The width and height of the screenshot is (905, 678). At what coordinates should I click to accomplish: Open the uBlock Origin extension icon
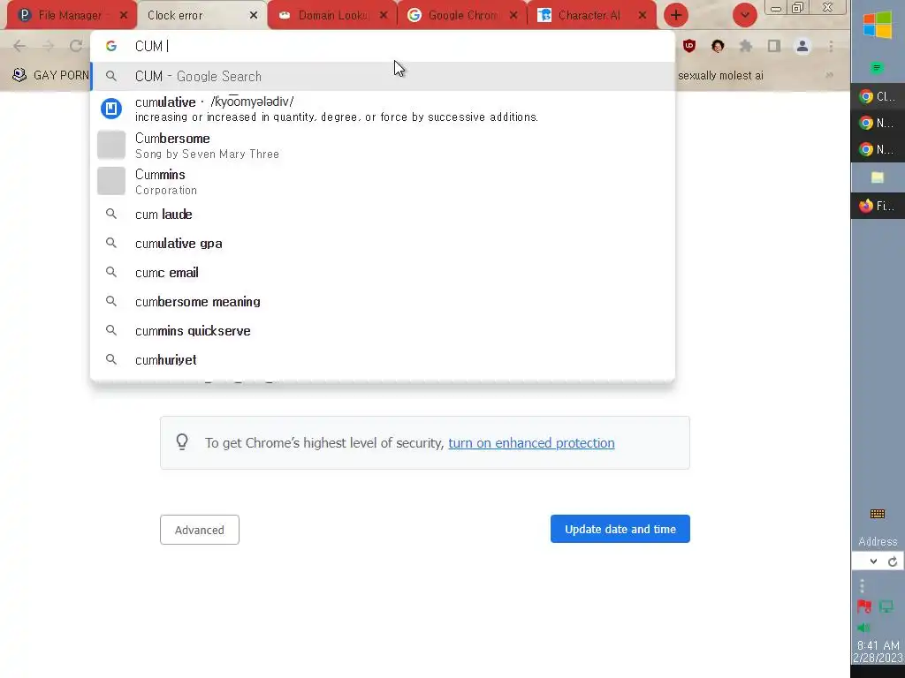point(689,46)
